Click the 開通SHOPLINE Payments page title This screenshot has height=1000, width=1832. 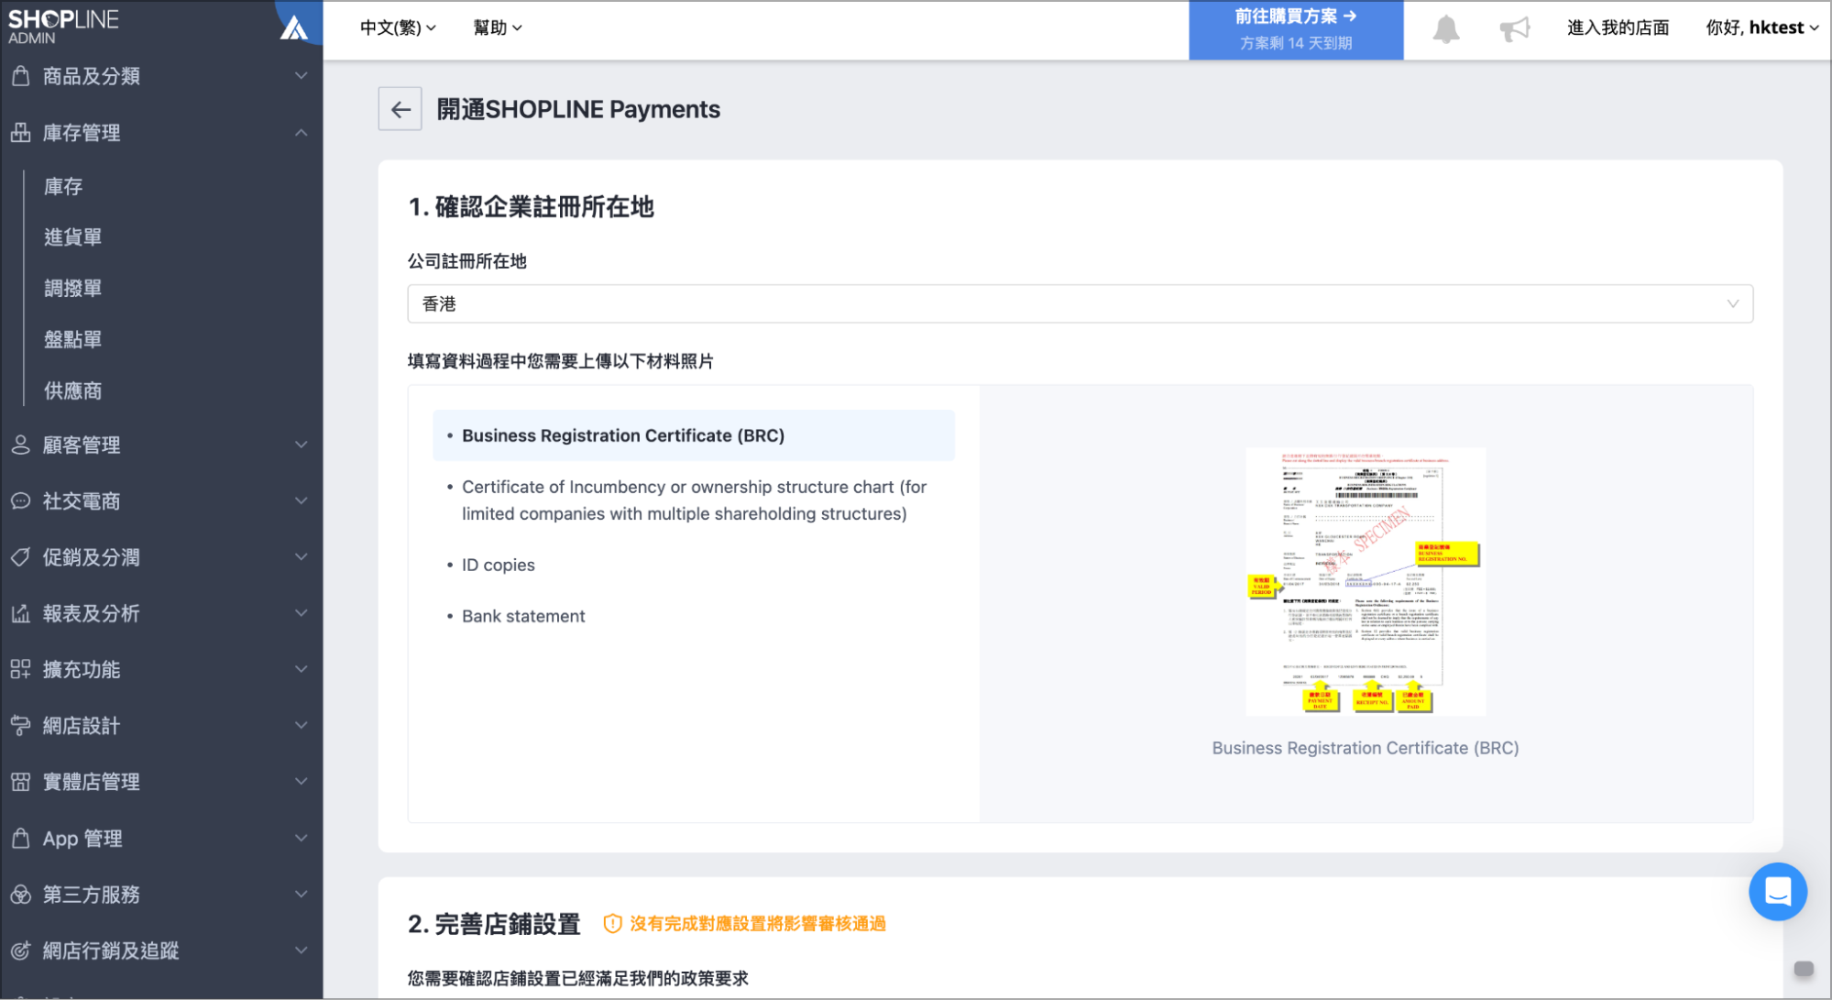pyautogui.click(x=578, y=109)
